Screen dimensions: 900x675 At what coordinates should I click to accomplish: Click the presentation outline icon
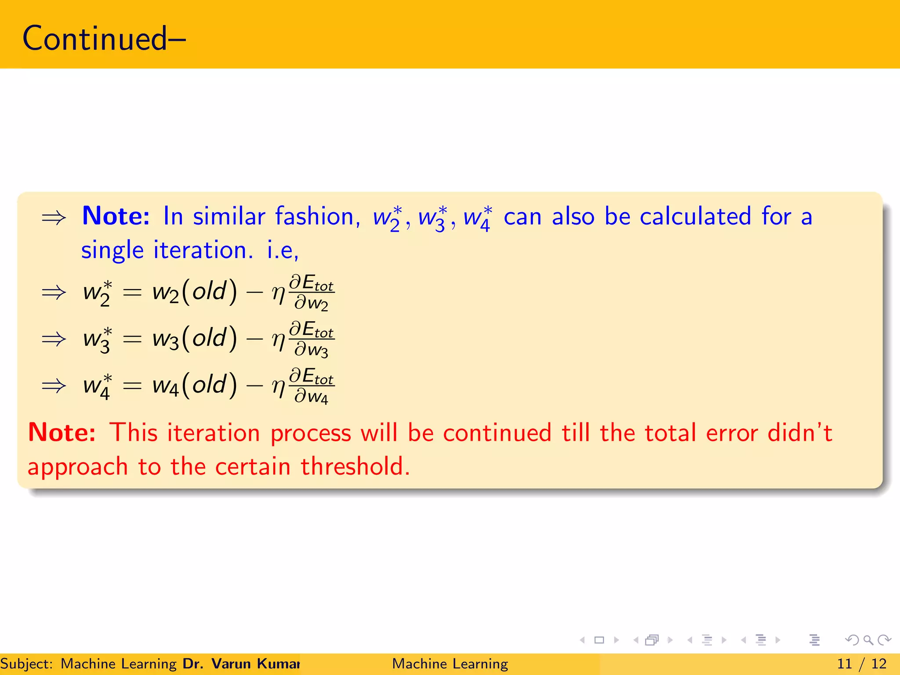(814, 640)
